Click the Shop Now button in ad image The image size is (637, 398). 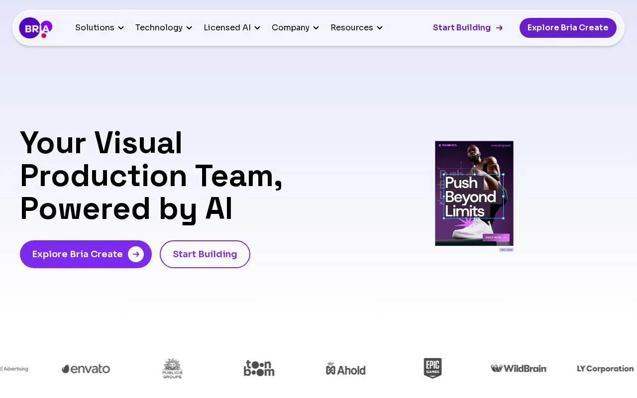point(496,237)
